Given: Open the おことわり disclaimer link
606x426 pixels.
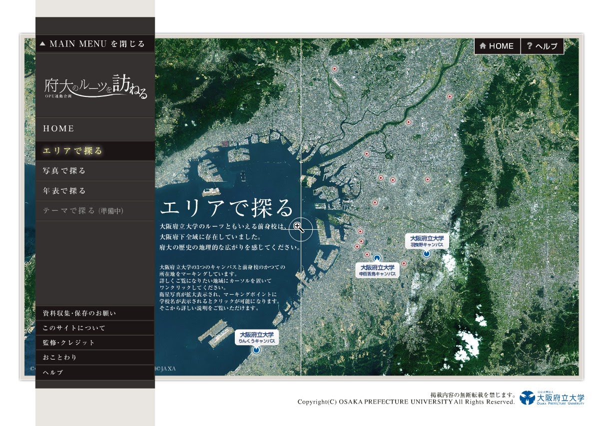Looking at the screenshot, I should tap(94, 358).
